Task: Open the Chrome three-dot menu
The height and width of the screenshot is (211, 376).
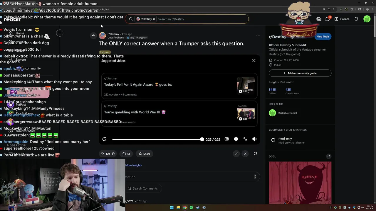Action: (x=372, y=9)
